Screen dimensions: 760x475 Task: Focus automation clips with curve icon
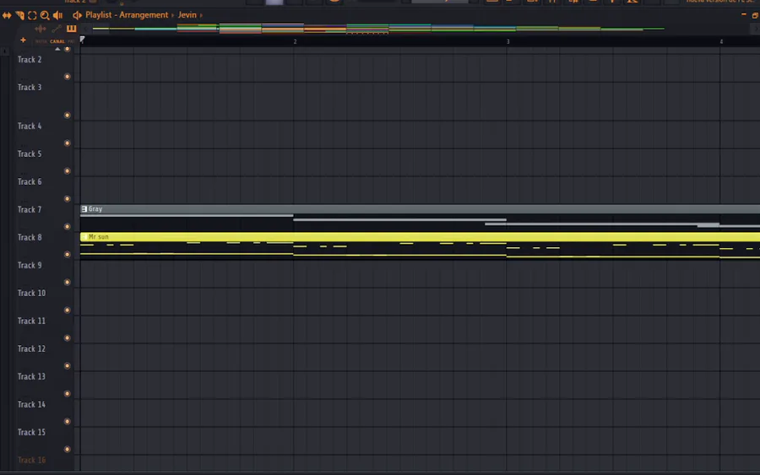[57, 29]
